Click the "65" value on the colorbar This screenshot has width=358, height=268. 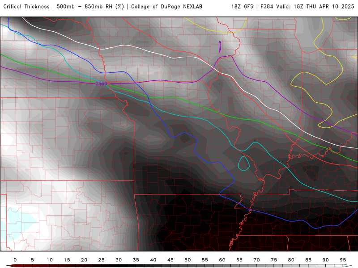pyautogui.click(x=239, y=260)
